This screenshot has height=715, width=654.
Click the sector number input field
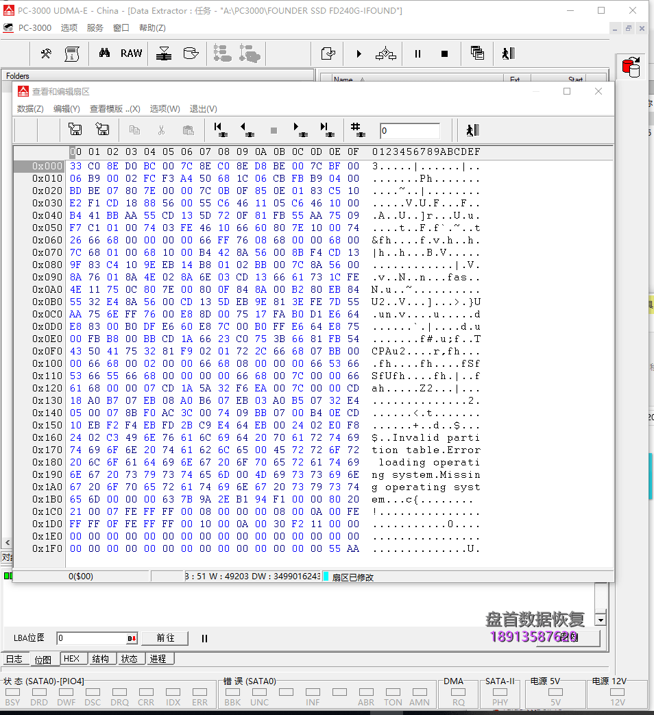pyautogui.click(x=409, y=131)
